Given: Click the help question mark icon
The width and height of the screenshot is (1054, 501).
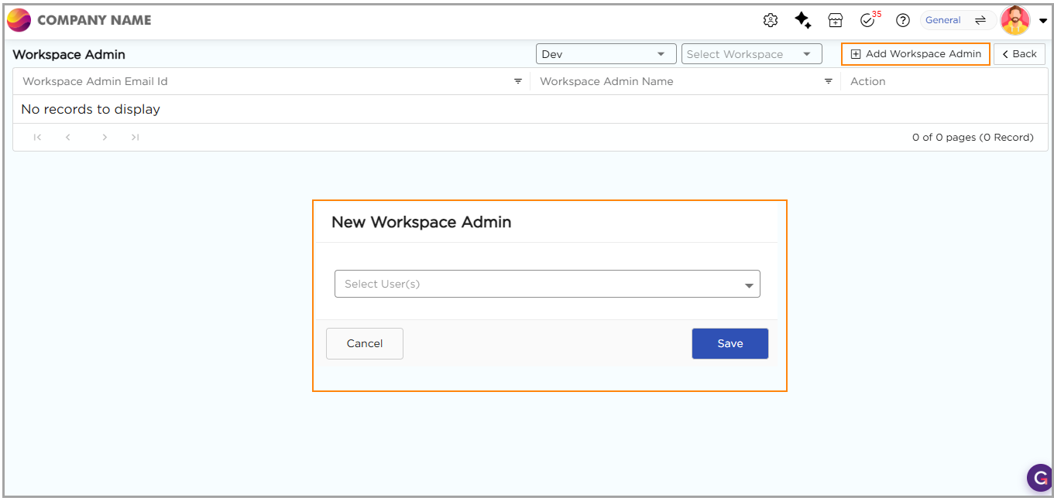Looking at the screenshot, I should 902,21.
